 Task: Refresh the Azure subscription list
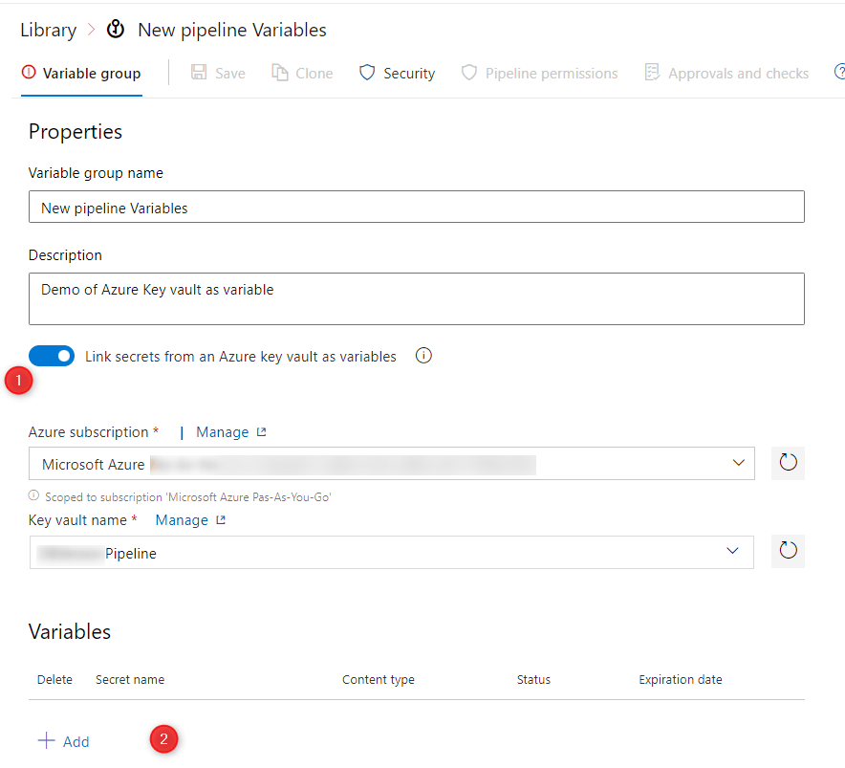tap(788, 463)
